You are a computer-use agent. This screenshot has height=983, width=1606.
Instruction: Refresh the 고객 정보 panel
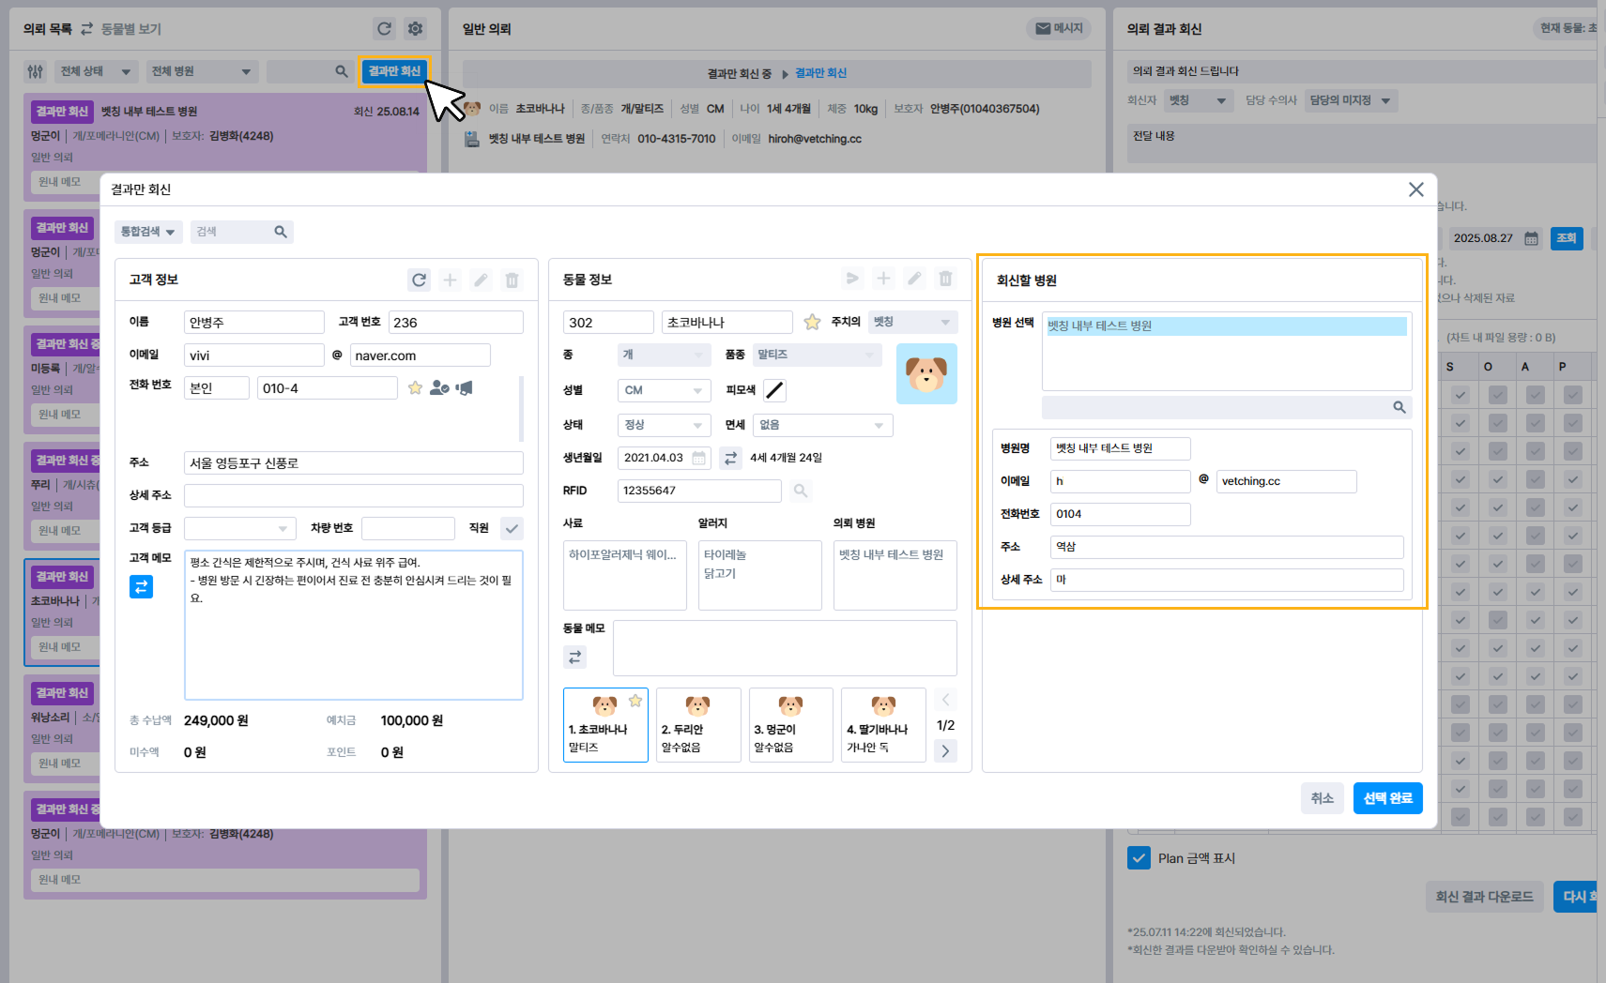(420, 280)
